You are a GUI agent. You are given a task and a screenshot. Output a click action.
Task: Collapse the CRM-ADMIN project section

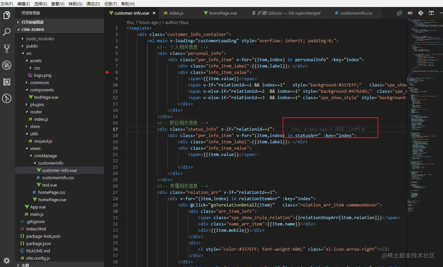[33, 30]
